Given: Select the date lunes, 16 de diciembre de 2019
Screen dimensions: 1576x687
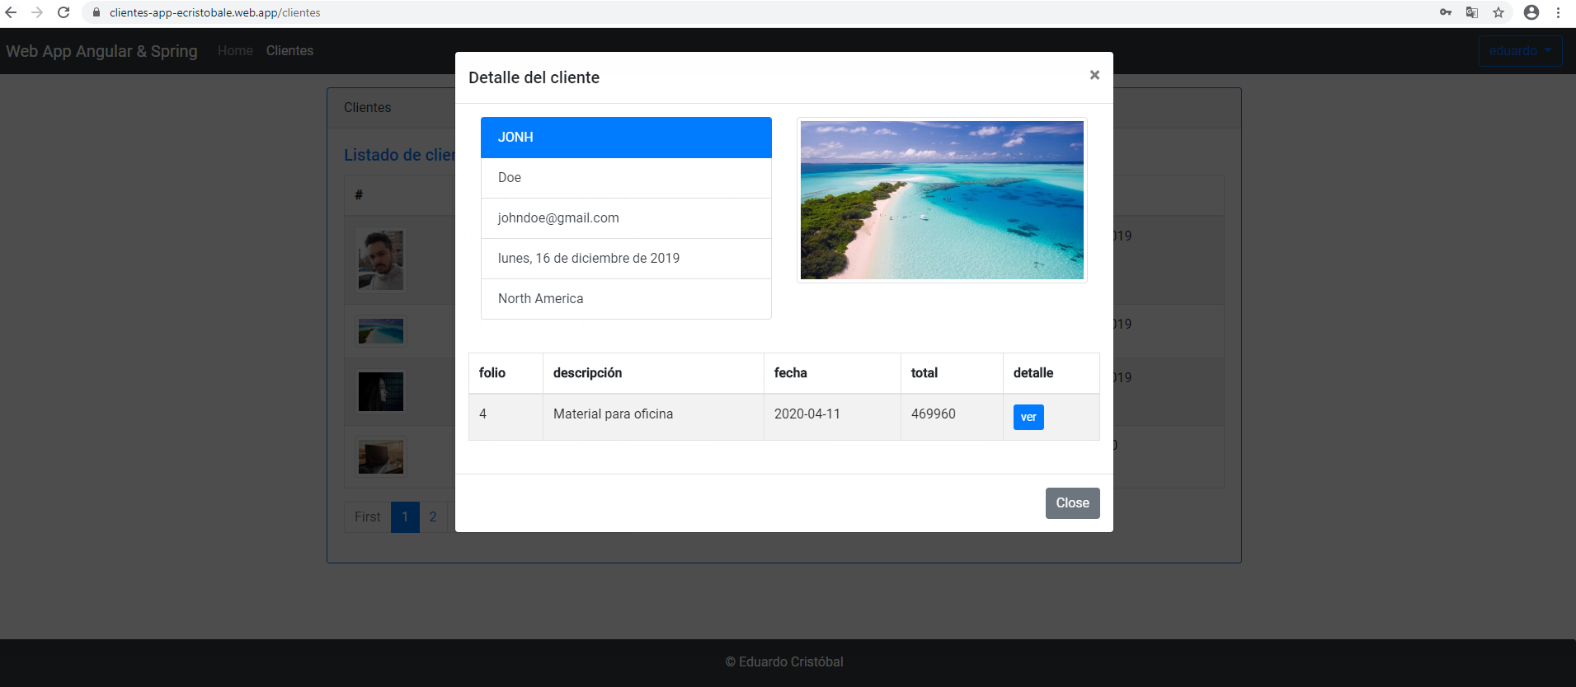Looking at the screenshot, I should tap(626, 259).
